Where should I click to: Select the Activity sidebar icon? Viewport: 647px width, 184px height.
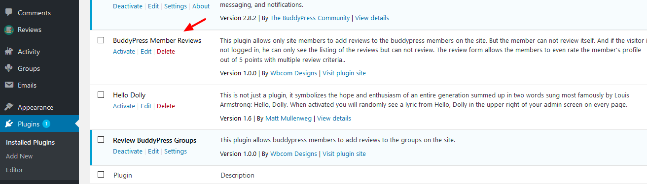pyautogui.click(x=9, y=52)
